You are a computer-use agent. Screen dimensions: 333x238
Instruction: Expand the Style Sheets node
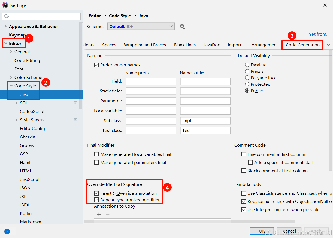[17, 120]
